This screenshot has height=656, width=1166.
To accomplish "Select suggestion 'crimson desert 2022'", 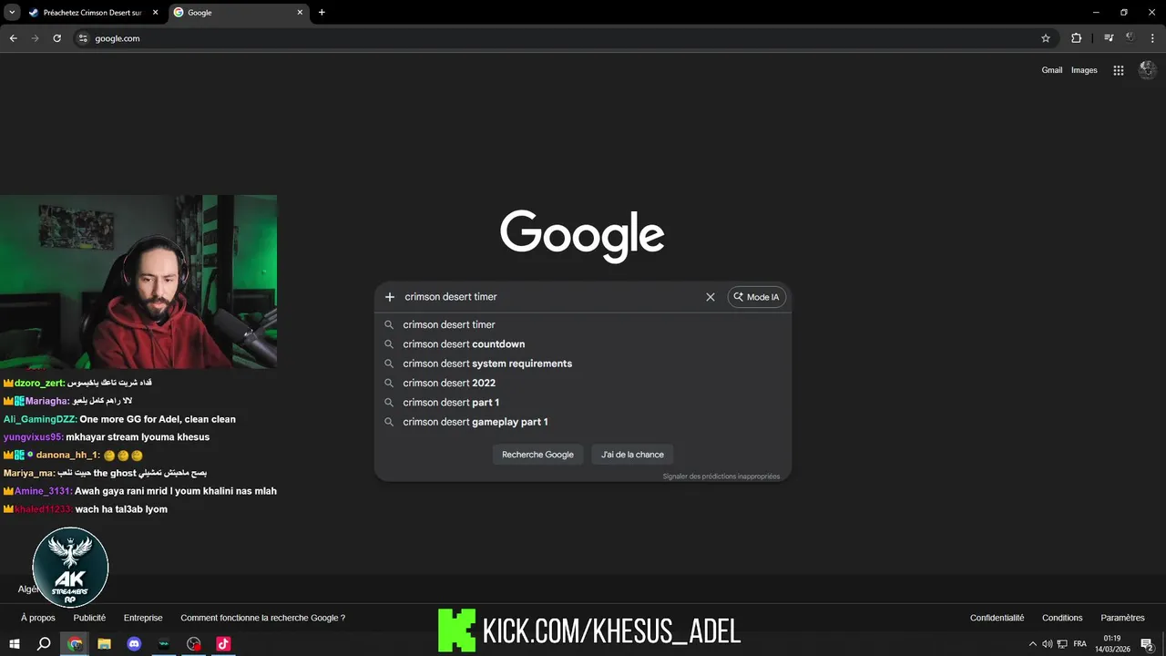I will (x=583, y=383).
